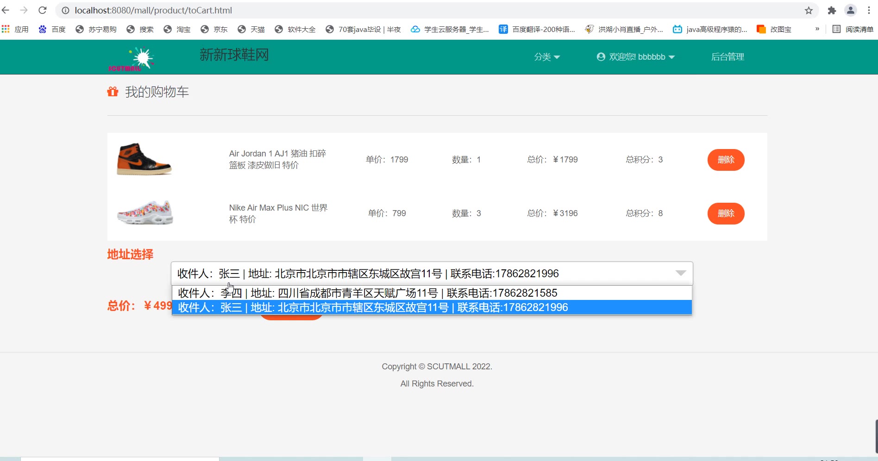Open the java高级程序猿 bookmark
The height and width of the screenshot is (461, 878).
pyautogui.click(x=710, y=29)
